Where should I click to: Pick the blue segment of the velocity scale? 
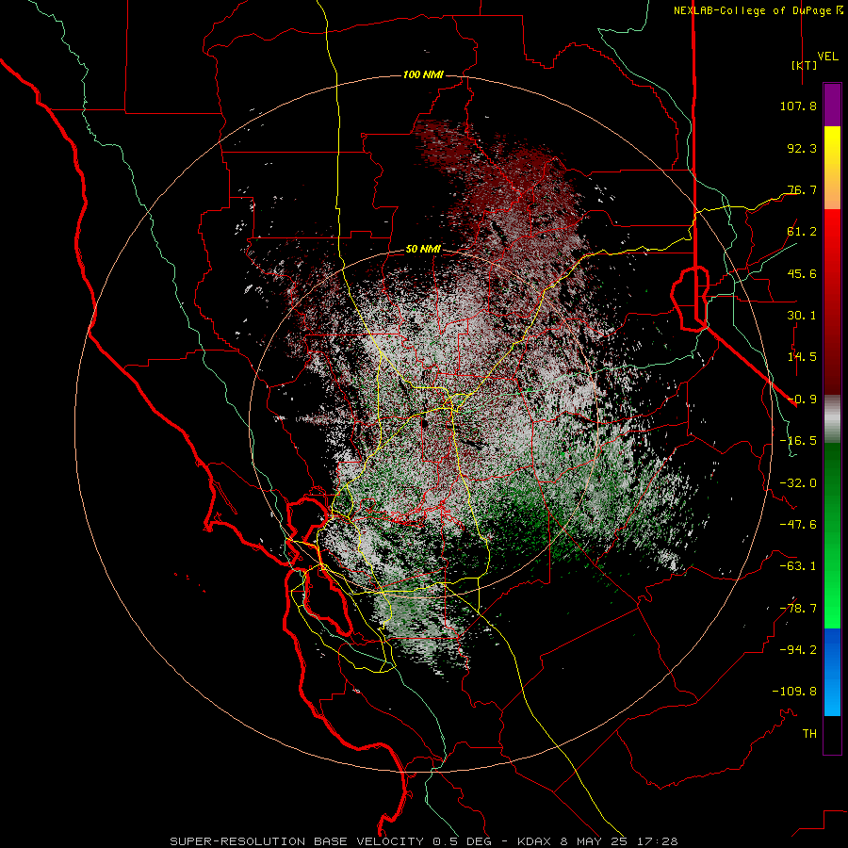(x=832, y=672)
